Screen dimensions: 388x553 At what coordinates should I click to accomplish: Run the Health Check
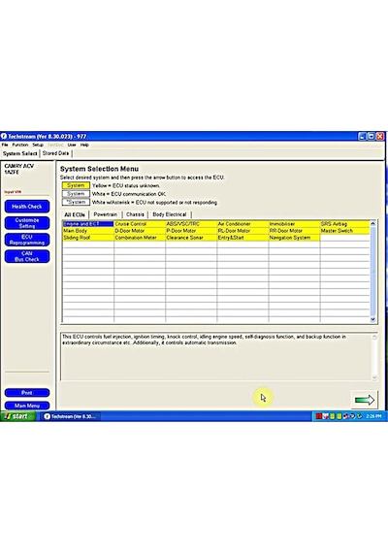(x=27, y=207)
